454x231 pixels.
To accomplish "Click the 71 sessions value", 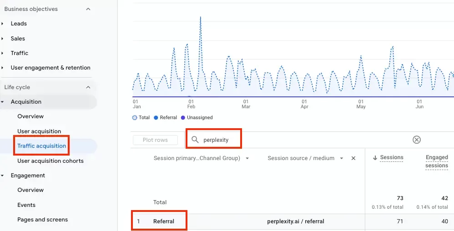I will coord(400,221).
